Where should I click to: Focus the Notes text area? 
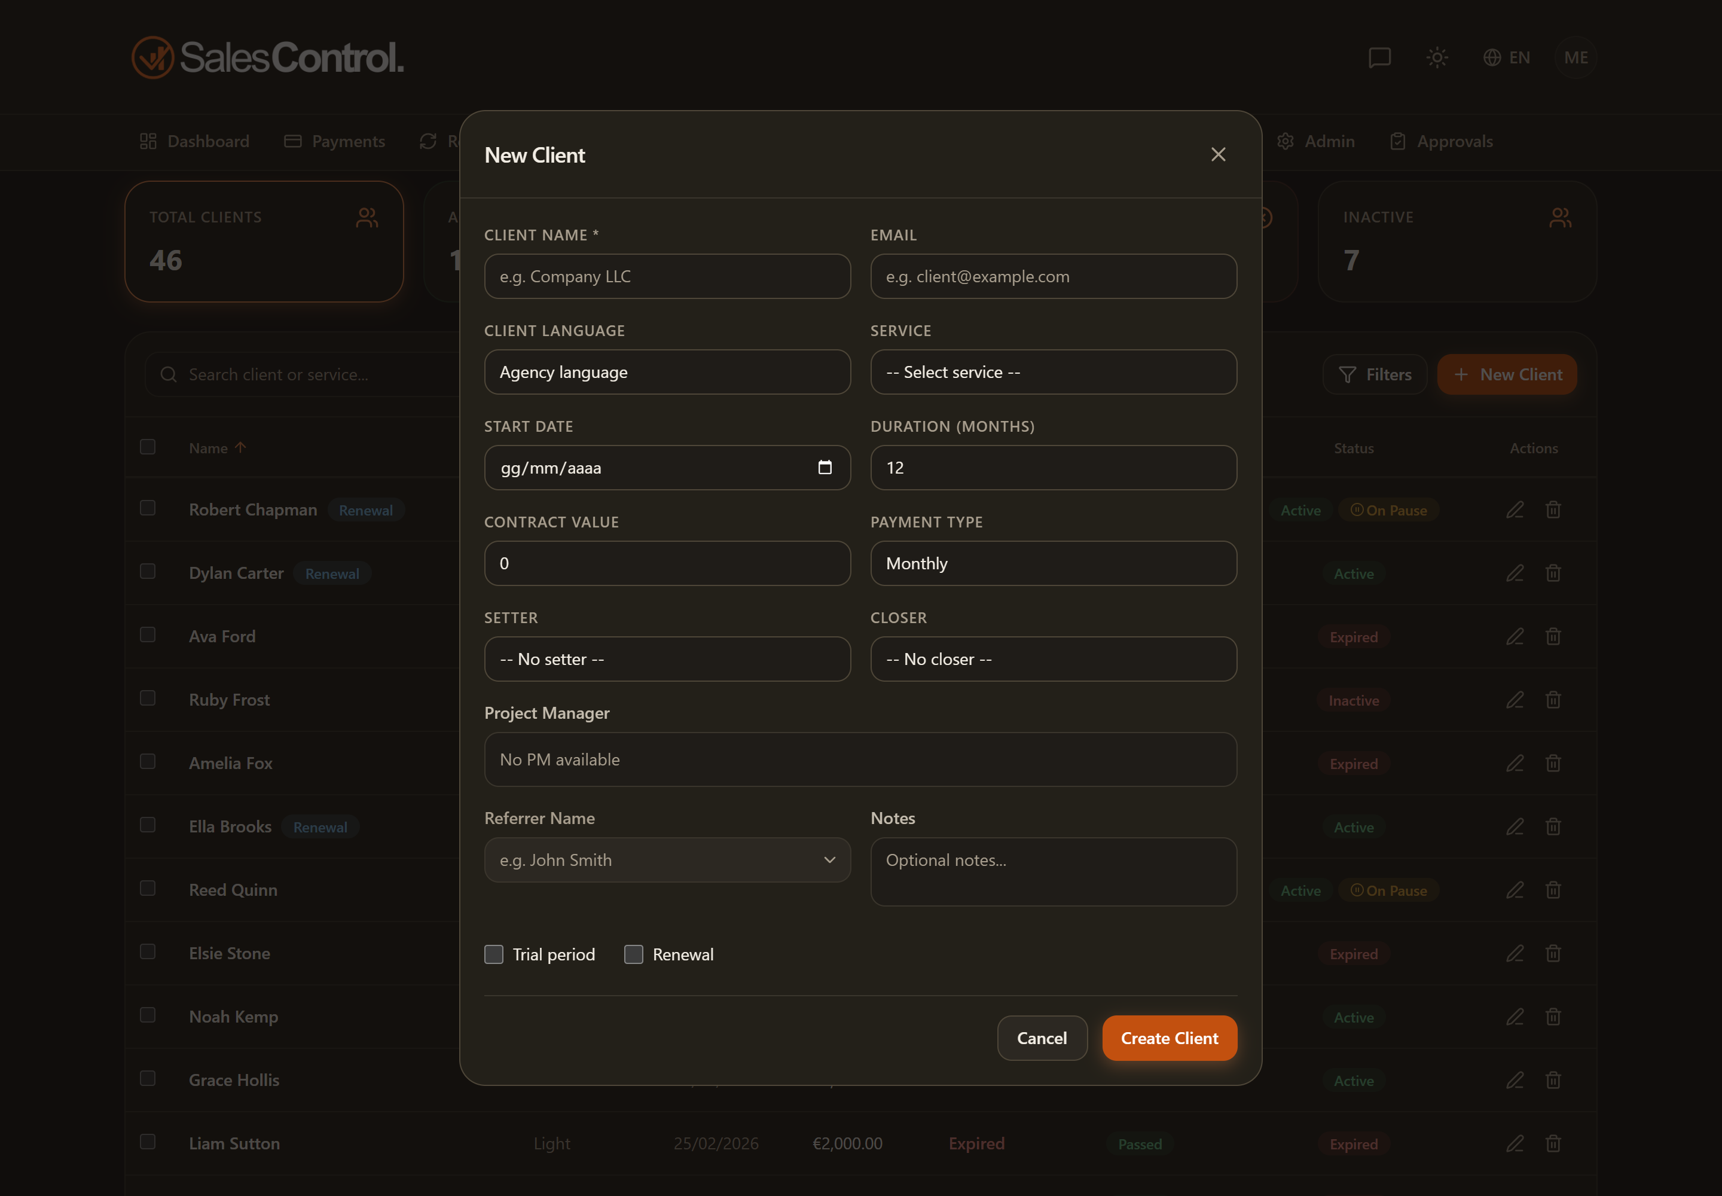[1053, 871]
